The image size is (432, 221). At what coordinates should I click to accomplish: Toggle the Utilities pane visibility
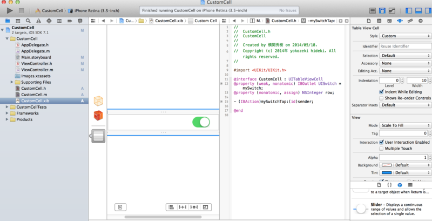(428, 11)
